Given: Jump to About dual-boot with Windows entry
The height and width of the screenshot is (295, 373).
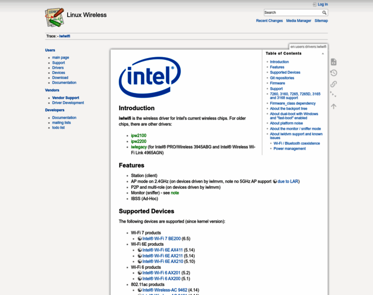Looking at the screenshot, I should coord(294,116).
